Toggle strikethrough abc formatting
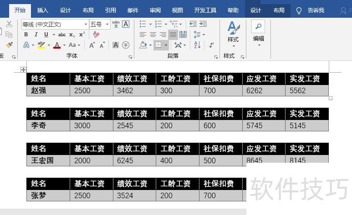This screenshot has width=352, height=215. [x=62, y=35]
